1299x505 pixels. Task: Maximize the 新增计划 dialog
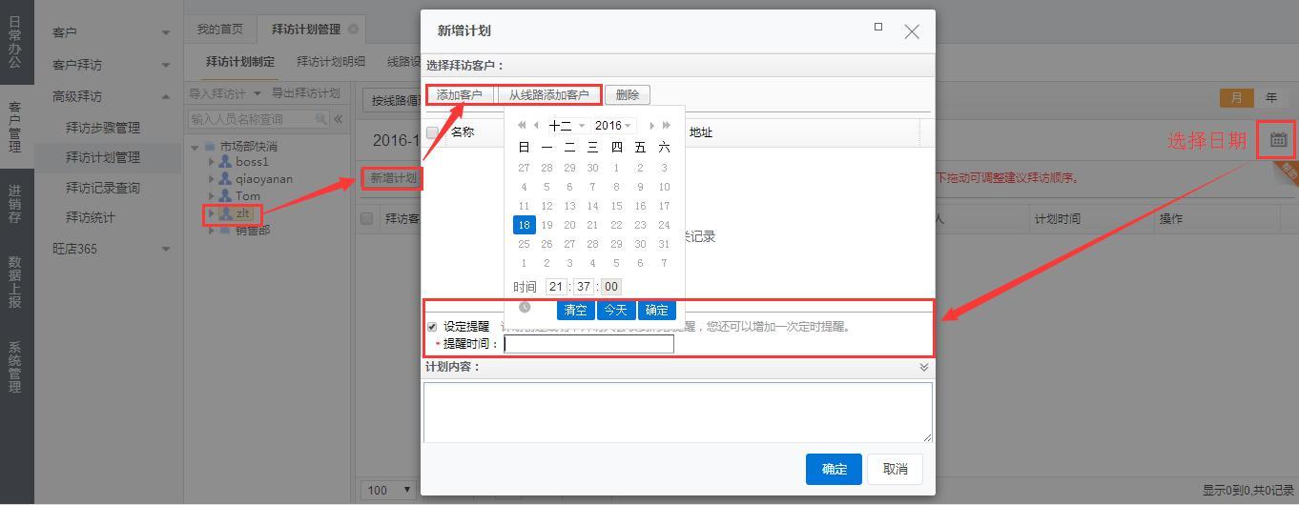pyautogui.click(x=878, y=28)
